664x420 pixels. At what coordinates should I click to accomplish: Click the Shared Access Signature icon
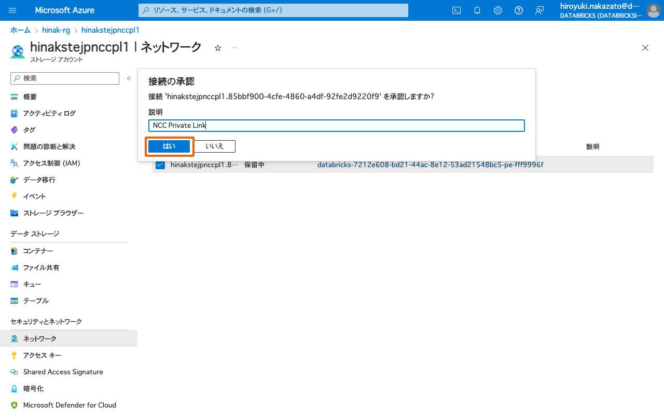(15, 372)
